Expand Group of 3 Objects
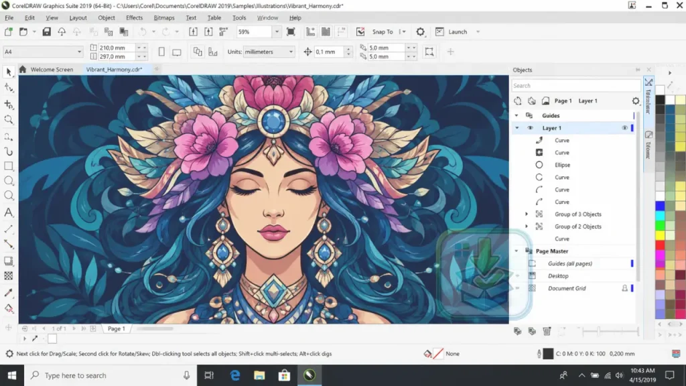This screenshot has width=686, height=386. [x=527, y=214]
